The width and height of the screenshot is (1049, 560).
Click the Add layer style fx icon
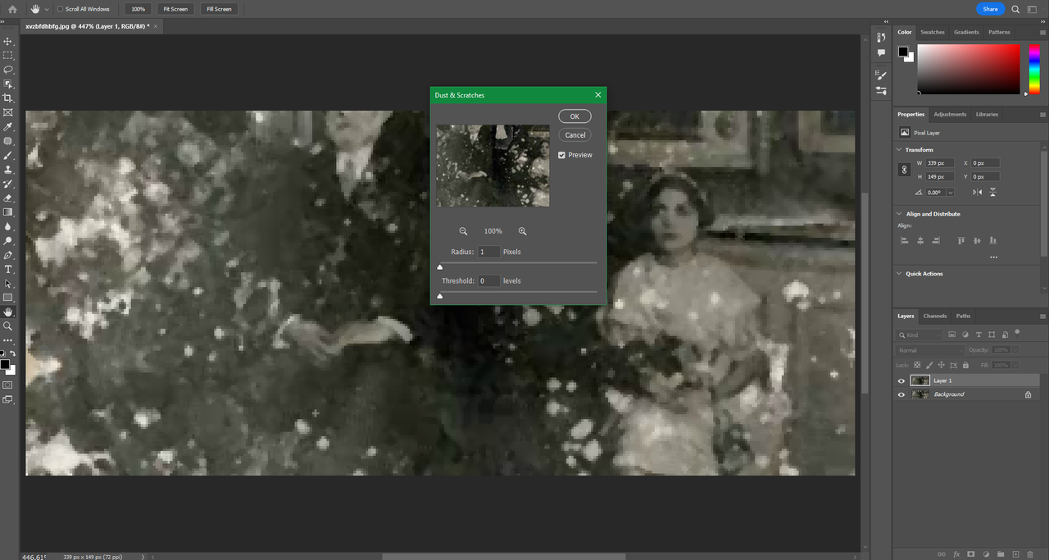(x=956, y=554)
